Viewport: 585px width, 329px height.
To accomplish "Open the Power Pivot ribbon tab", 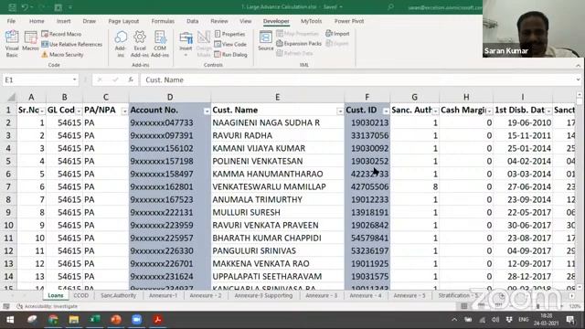I will 349,21.
